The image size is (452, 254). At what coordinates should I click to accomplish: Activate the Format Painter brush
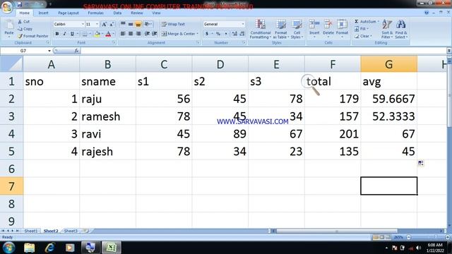(x=33, y=36)
